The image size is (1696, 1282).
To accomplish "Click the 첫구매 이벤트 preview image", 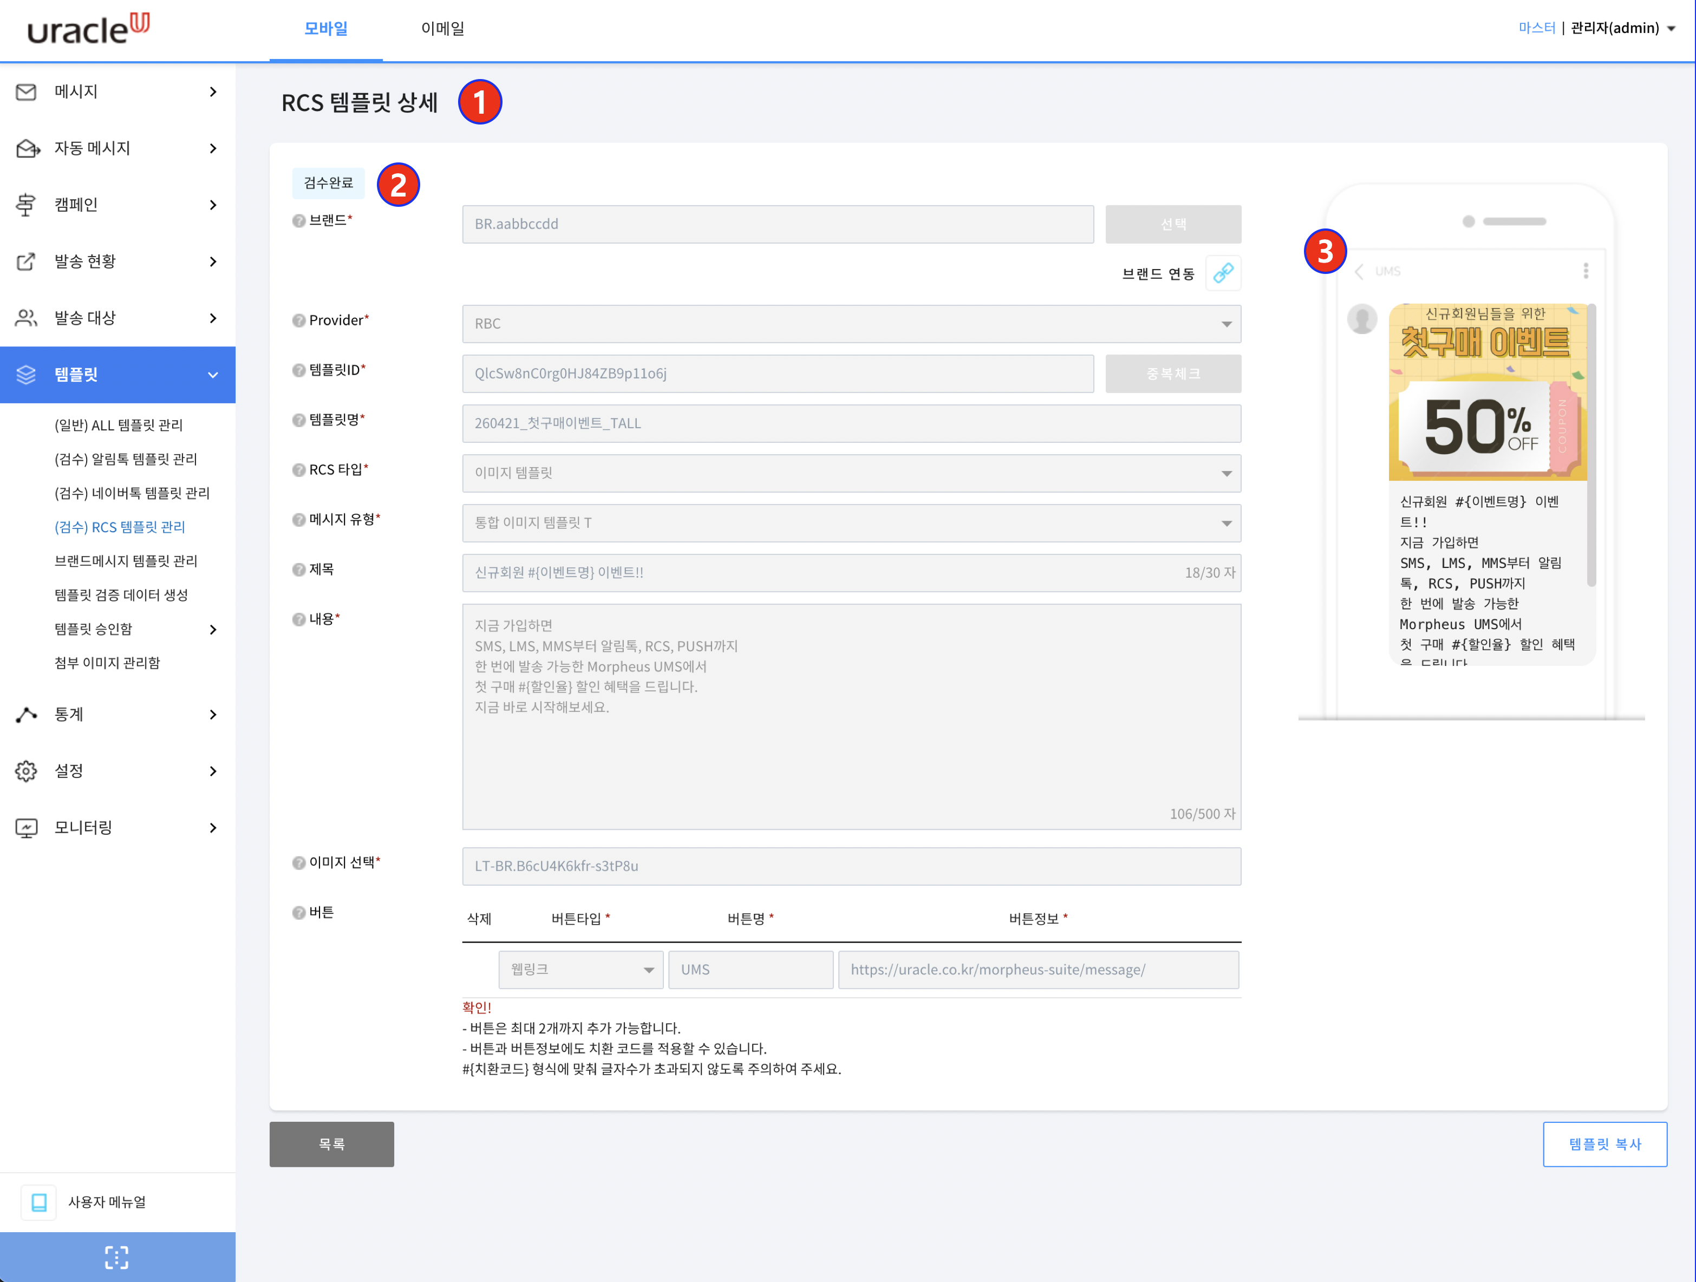I will tap(1488, 392).
